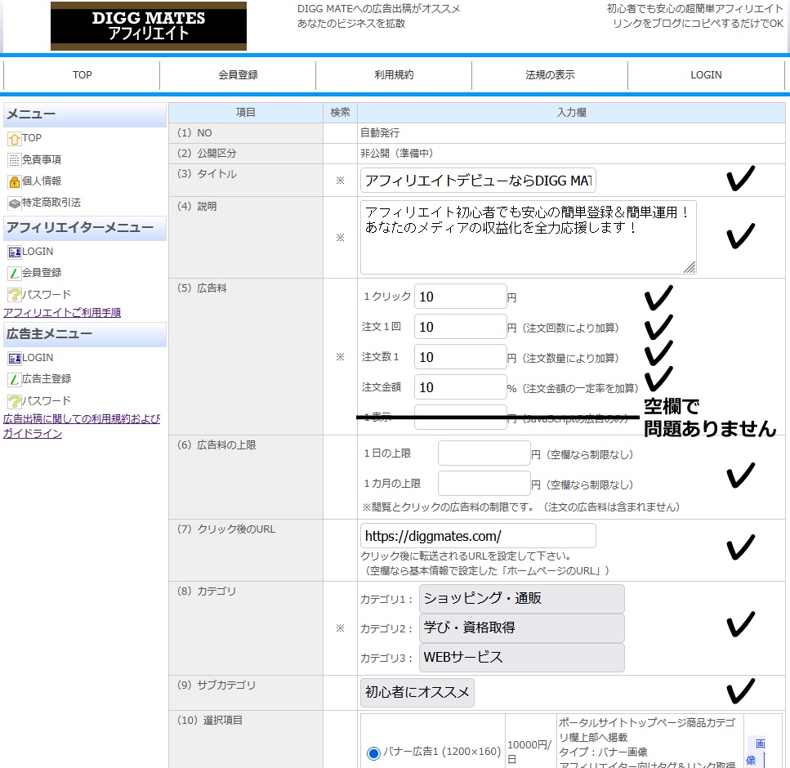Image resolution: width=790 pixels, height=768 pixels.
Task: Click the クリック後のURL input field
Action: 478,536
